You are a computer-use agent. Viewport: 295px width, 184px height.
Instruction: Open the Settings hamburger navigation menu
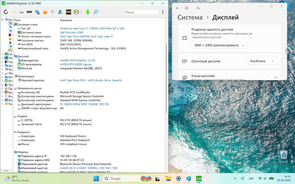187,8
